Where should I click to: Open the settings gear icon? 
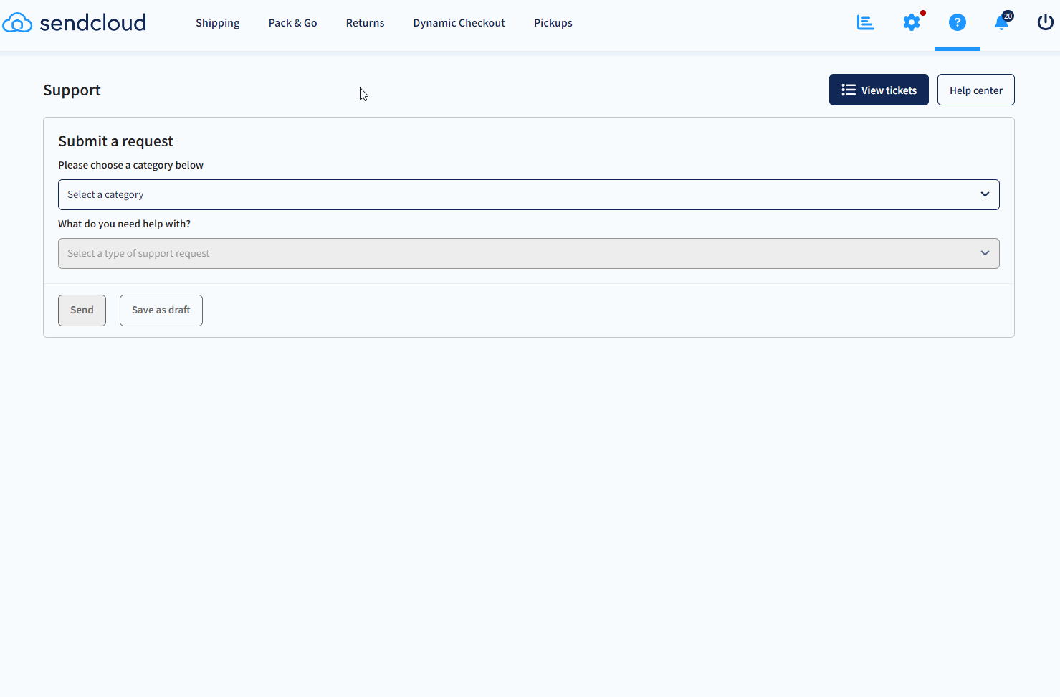click(x=912, y=23)
